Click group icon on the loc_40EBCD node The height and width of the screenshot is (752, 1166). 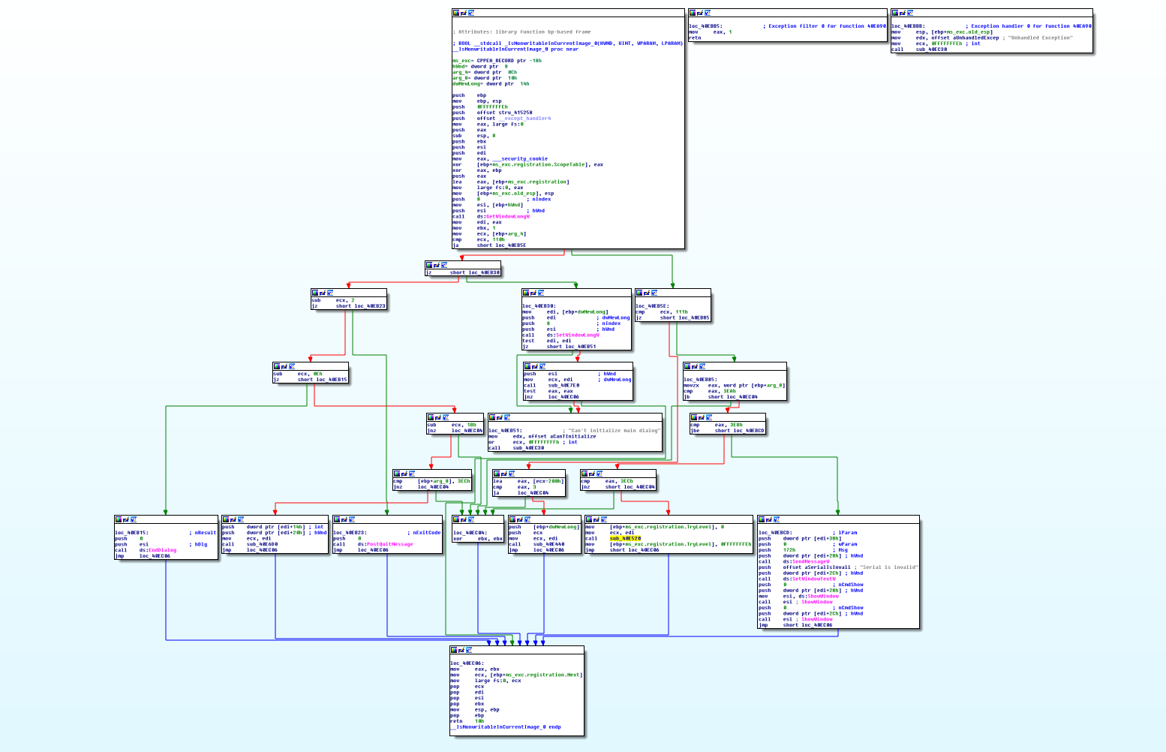point(777,519)
